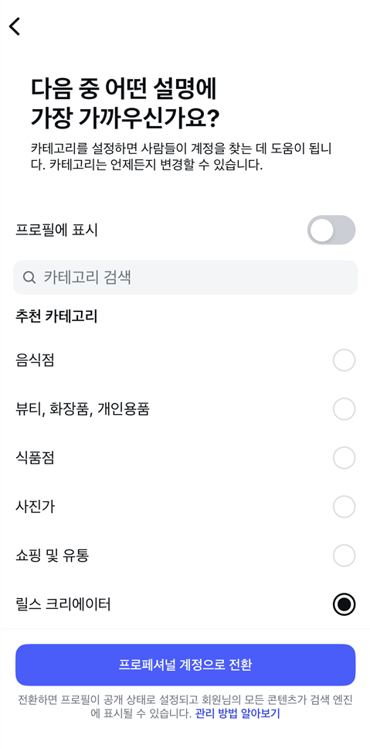Choose the 식품점 radio option

point(345,458)
